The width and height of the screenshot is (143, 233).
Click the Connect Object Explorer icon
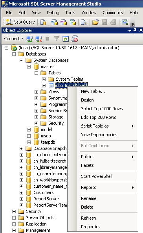(x=29, y=39)
